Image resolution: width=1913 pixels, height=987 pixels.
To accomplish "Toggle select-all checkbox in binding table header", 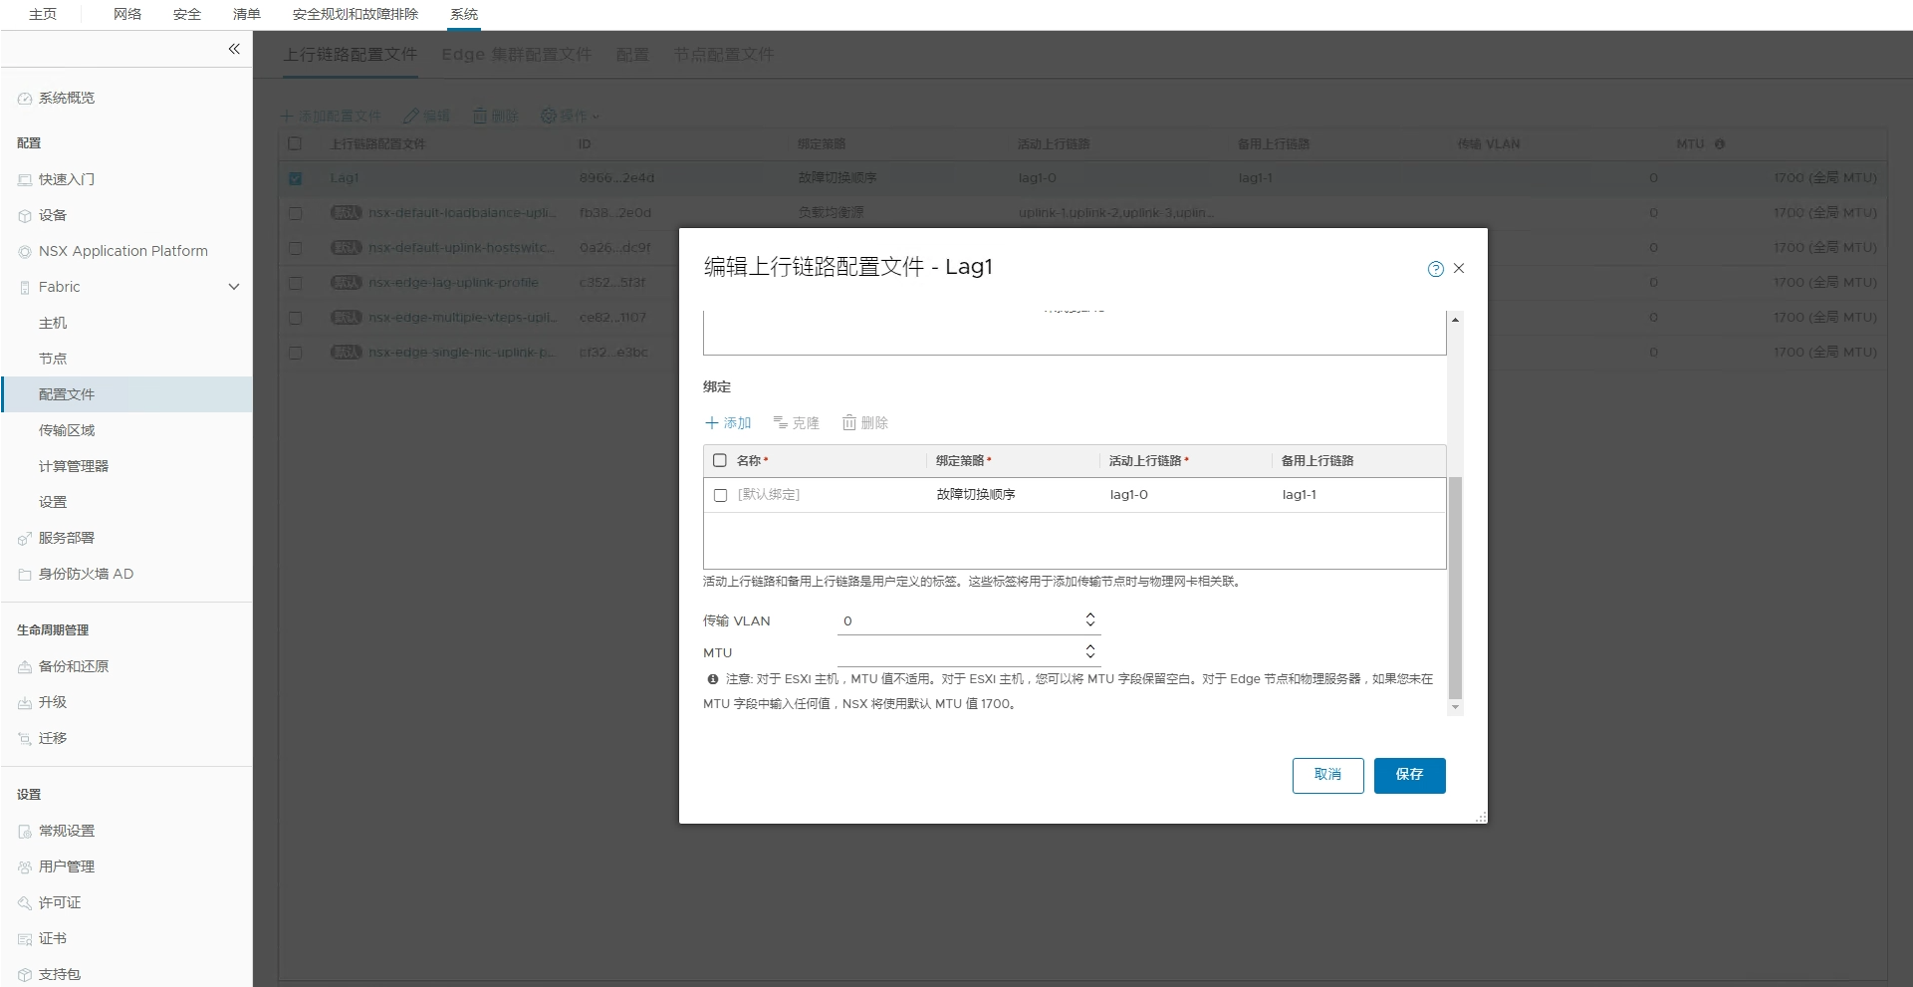I will pyautogui.click(x=720, y=461).
